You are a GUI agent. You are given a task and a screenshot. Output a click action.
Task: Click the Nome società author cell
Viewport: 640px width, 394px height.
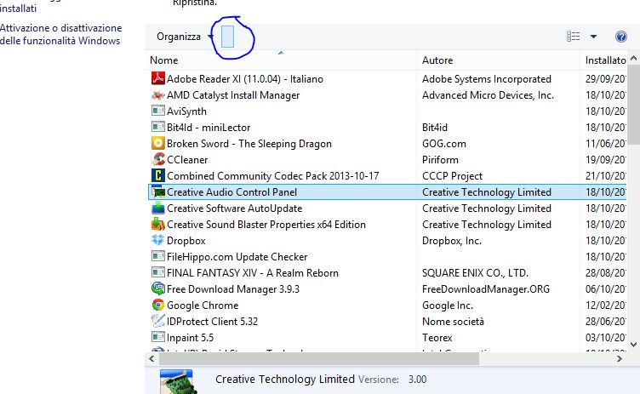(453, 322)
